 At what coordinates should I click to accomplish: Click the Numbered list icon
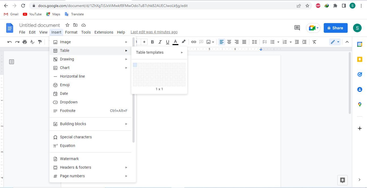pos(285,42)
